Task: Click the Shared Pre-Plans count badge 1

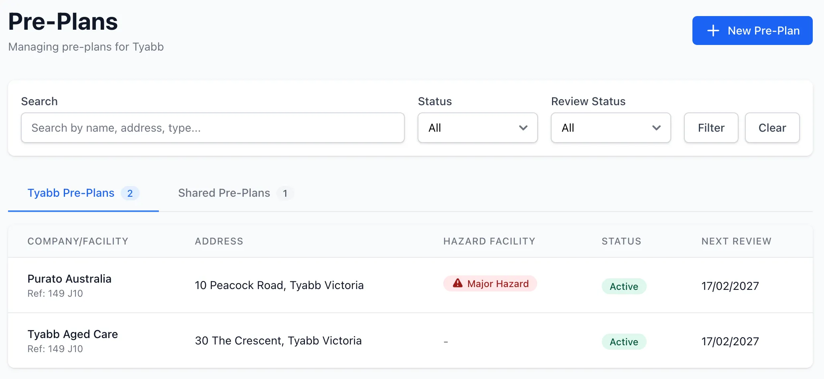Action: [x=285, y=193]
